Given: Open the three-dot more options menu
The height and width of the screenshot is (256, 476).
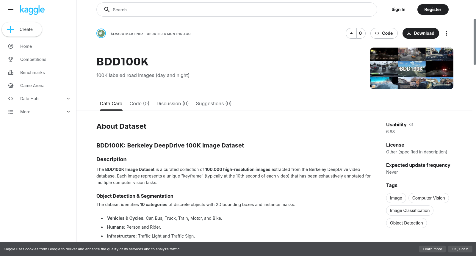Looking at the screenshot, I should pyautogui.click(x=446, y=33).
